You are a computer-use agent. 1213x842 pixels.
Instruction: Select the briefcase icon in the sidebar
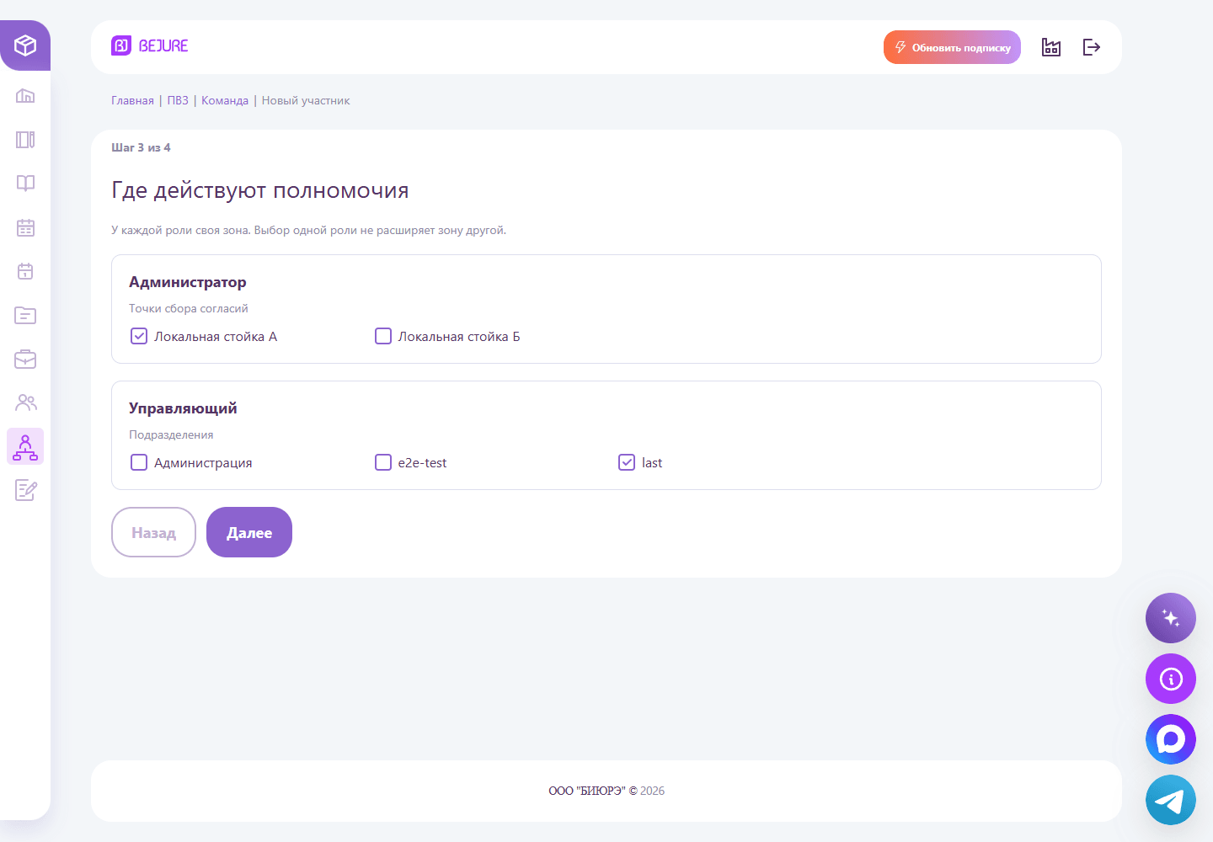25,359
